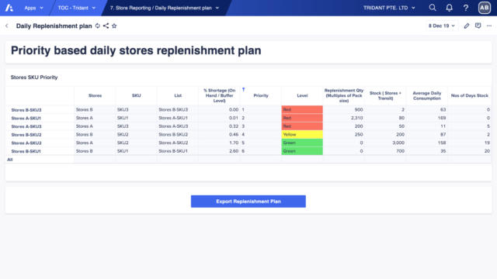Refresh the Daily Replenishment plan page
497x279 pixels.
click(98, 26)
